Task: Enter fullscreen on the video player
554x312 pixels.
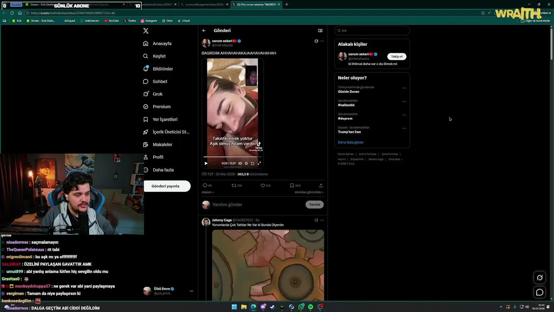Action: click(259, 163)
